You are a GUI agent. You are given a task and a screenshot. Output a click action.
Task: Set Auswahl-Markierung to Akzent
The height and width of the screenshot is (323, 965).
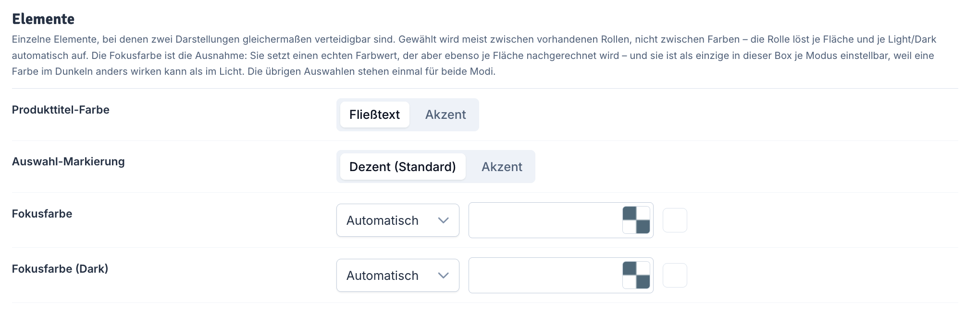click(502, 167)
